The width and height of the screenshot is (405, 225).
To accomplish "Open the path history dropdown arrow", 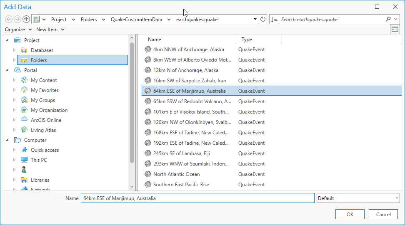I will [255, 19].
